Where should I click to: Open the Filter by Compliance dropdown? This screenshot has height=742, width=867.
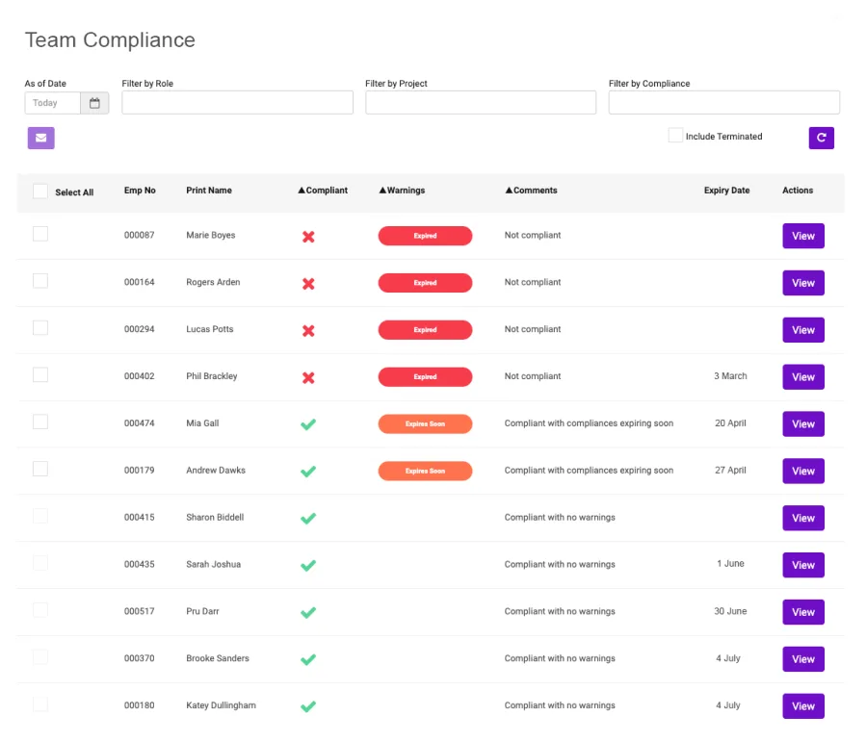click(723, 103)
